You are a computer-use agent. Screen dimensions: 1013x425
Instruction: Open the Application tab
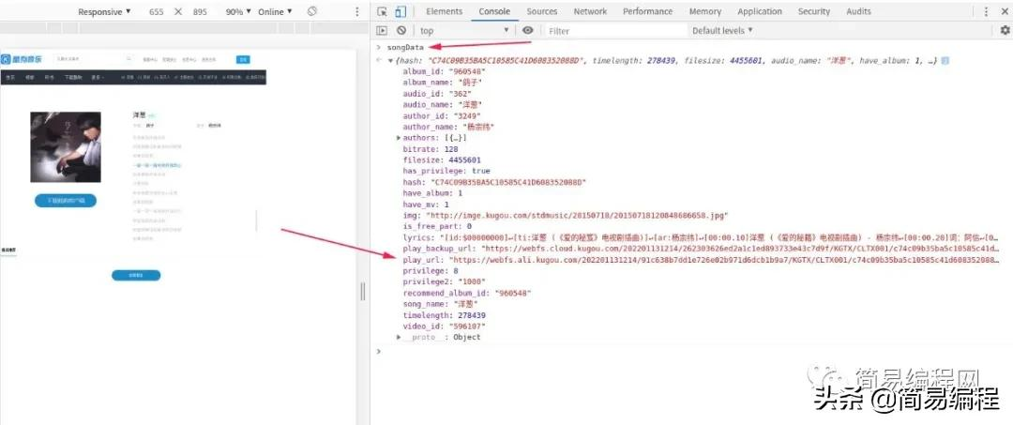click(760, 11)
